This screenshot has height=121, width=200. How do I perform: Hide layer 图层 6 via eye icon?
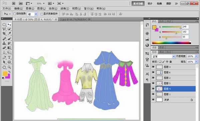coord(153,72)
